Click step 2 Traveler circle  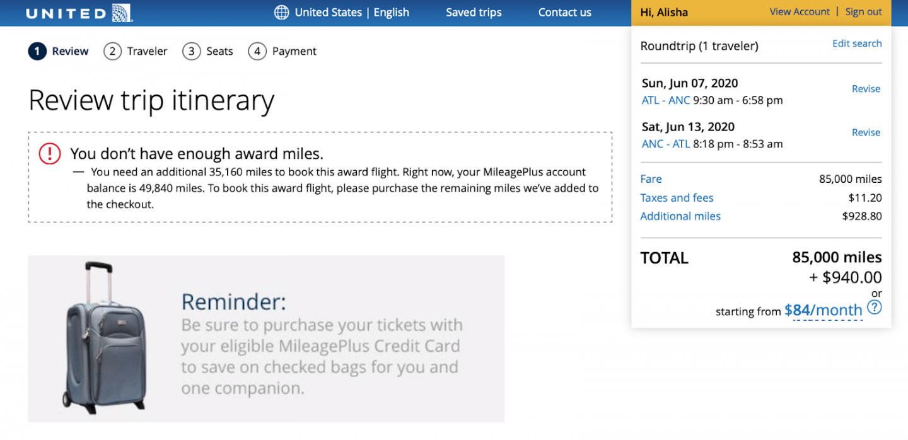112,51
